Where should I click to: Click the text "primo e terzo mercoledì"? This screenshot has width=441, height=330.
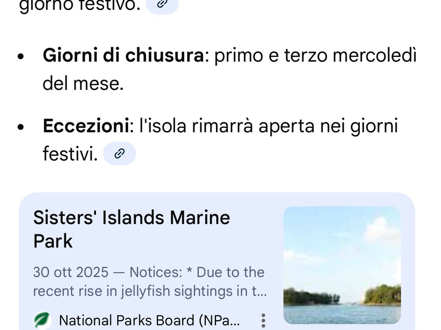coord(315,55)
